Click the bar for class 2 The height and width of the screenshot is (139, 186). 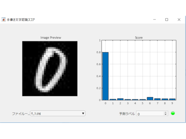tap(120, 99)
